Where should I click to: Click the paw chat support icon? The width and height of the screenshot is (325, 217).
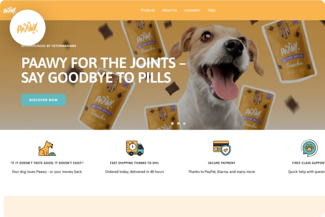click(x=309, y=148)
